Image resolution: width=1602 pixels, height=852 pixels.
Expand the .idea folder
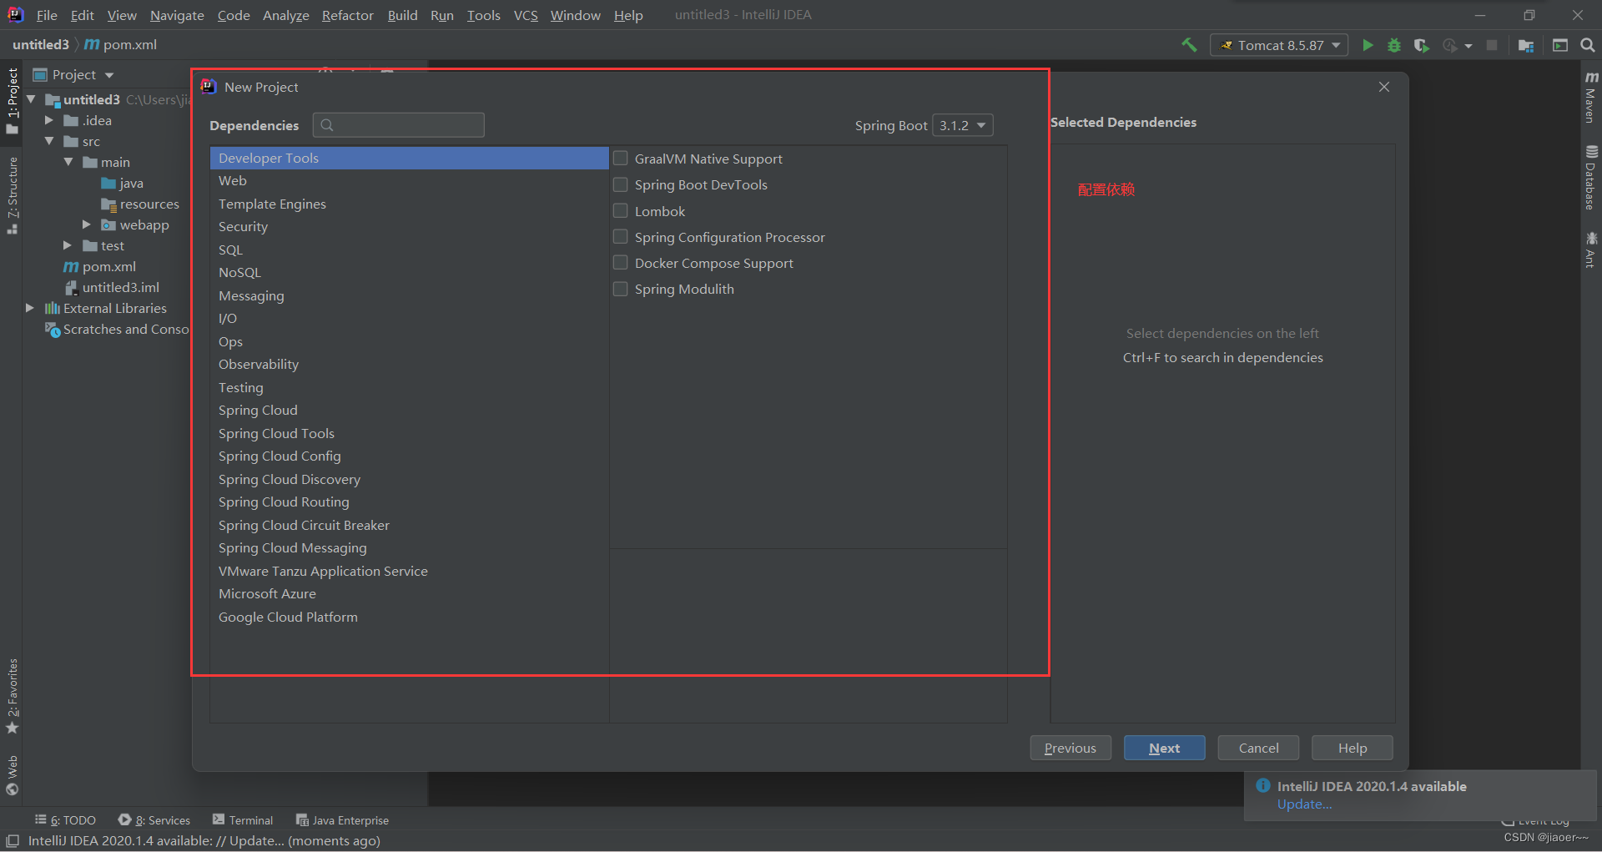[49, 120]
